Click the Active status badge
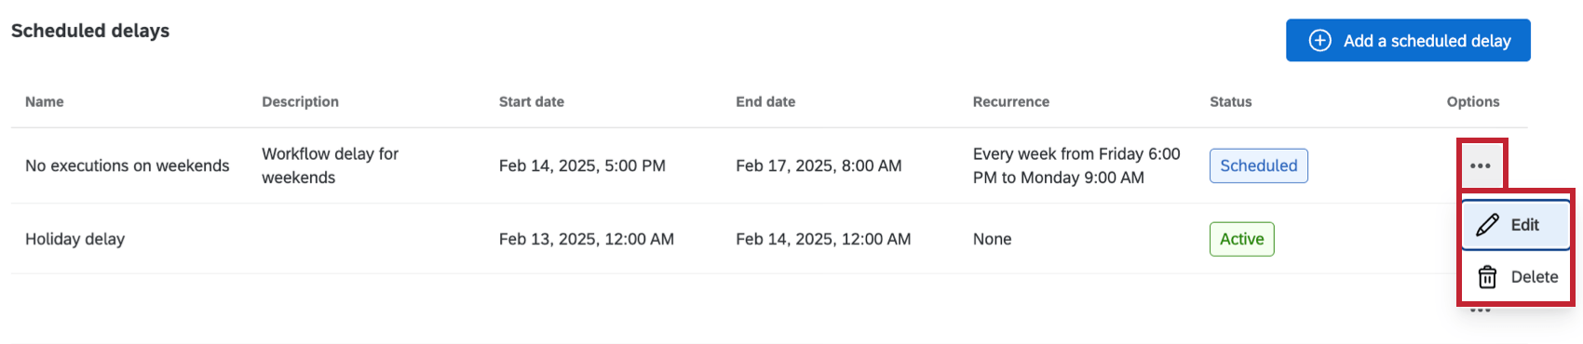This screenshot has height=344, width=1583. (1241, 239)
